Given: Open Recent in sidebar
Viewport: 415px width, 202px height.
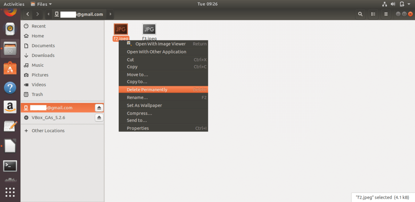Looking at the screenshot, I should point(62,26).
